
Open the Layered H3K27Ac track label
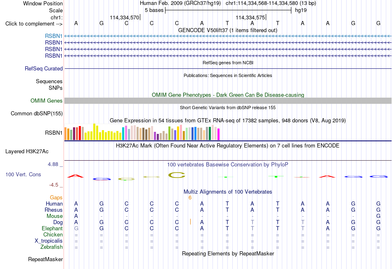coord(27,152)
